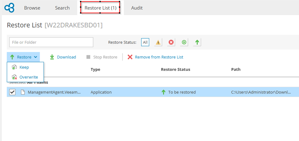The height and width of the screenshot is (141, 299).
Task: Collapse the Restore dropdown menu
Action: tap(23, 57)
